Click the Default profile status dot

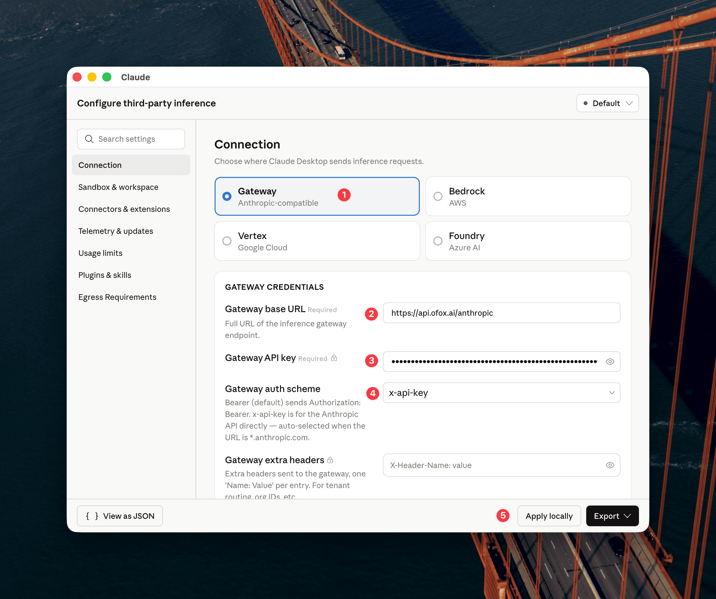[585, 103]
